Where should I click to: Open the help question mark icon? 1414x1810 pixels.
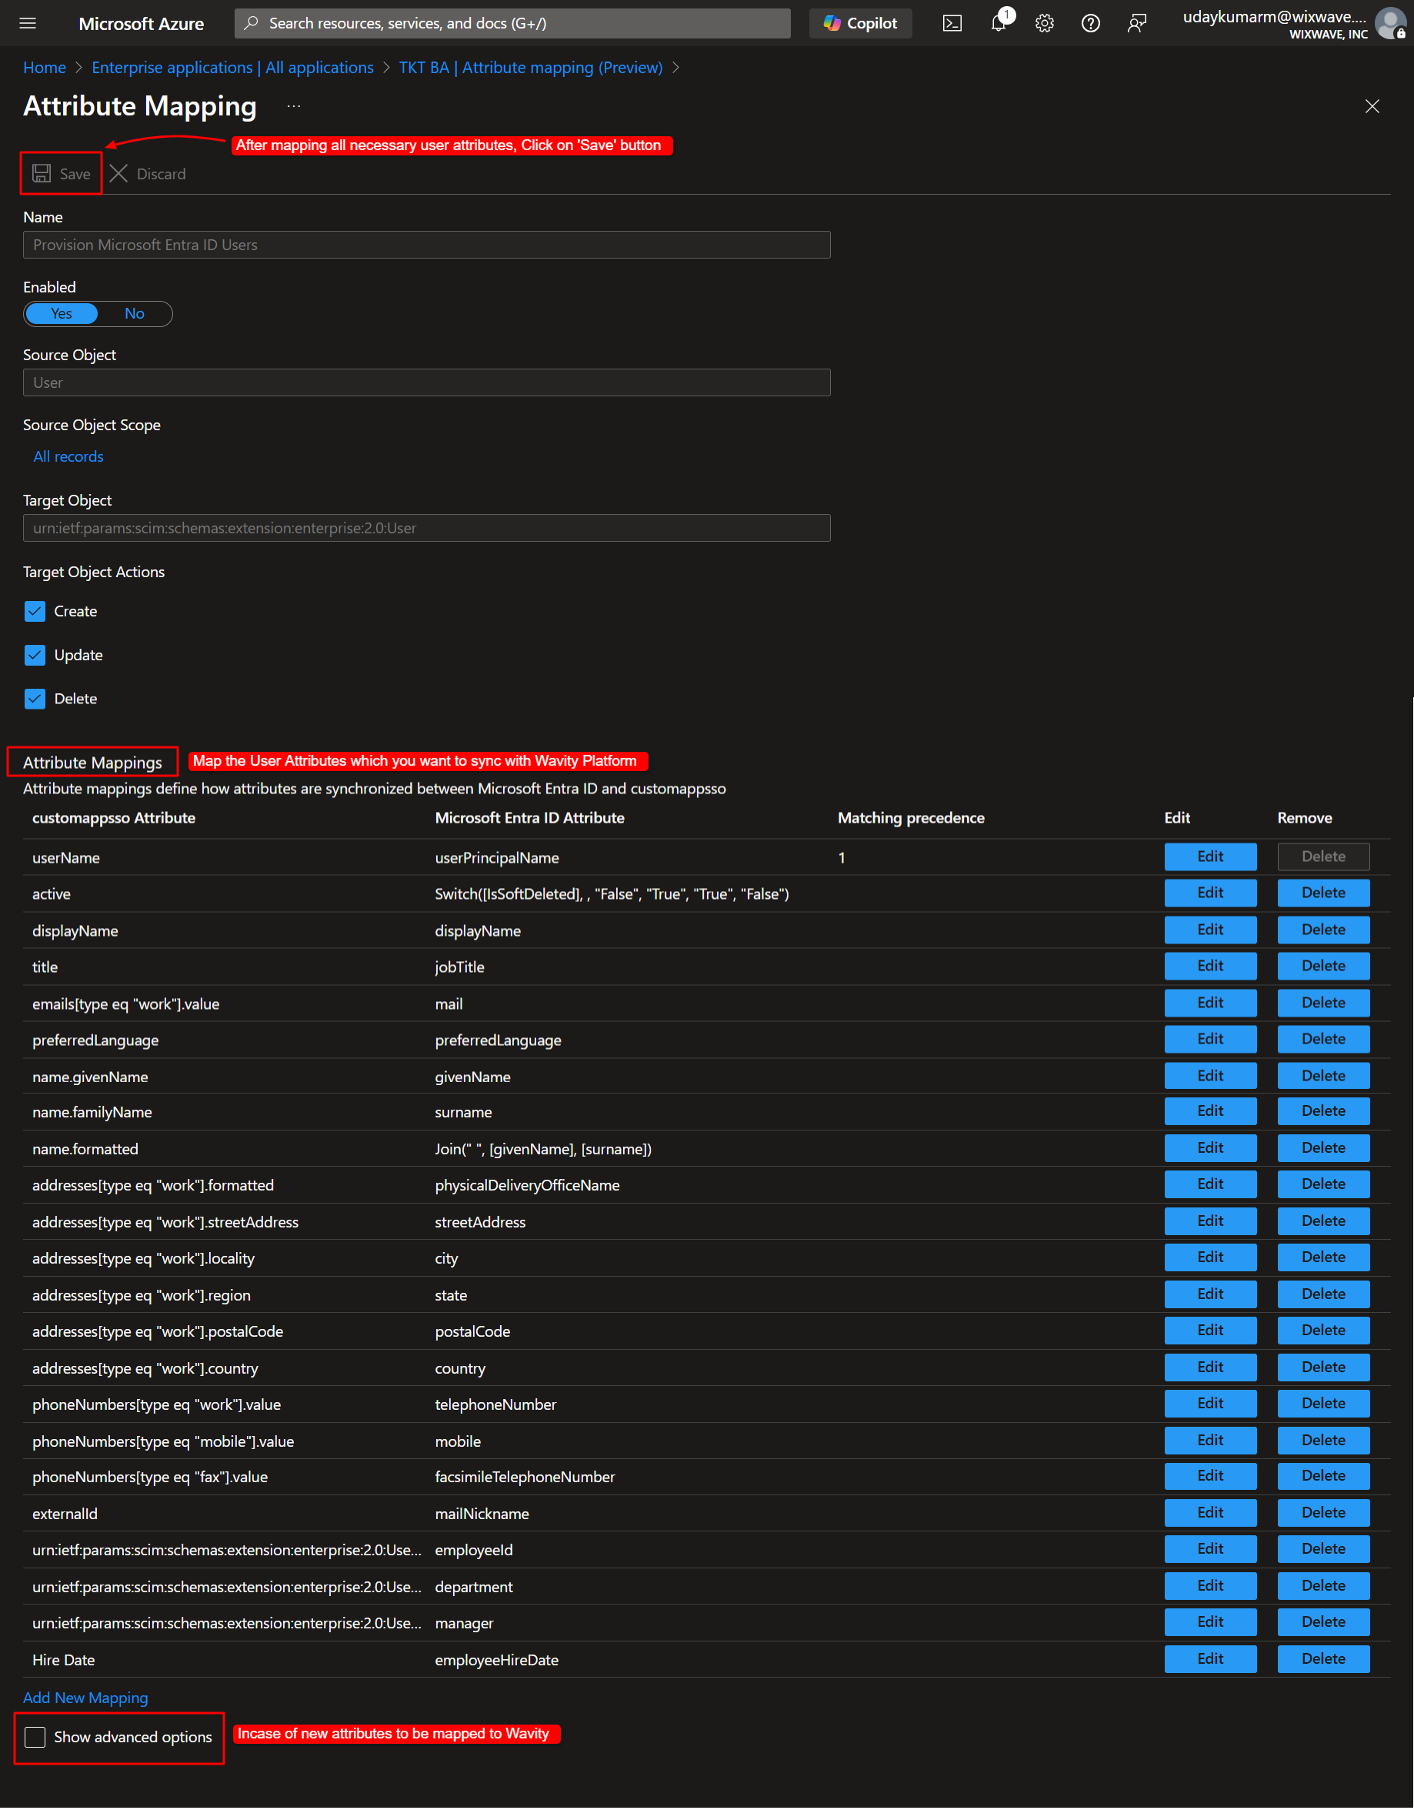tap(1091, 23)
